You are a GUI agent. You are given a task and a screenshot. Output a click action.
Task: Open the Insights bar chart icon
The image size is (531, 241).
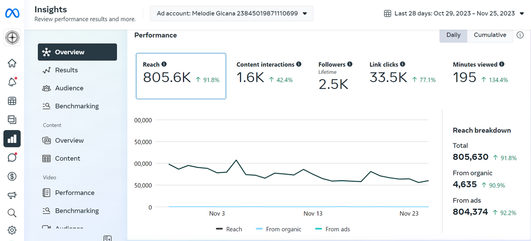(x=12, y=139)
